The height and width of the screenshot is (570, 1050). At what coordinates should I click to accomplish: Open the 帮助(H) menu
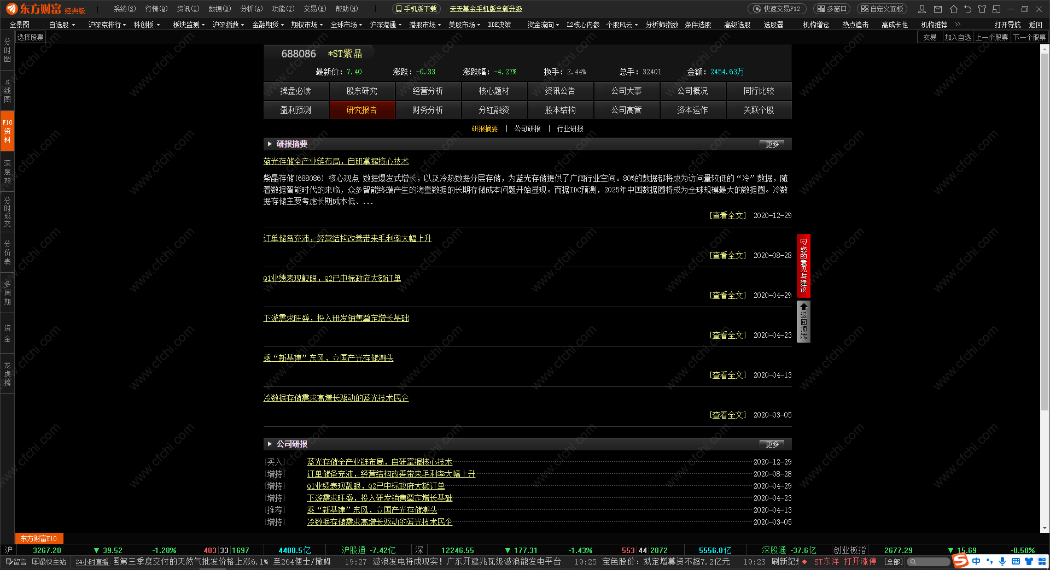[x=347, y=9]
